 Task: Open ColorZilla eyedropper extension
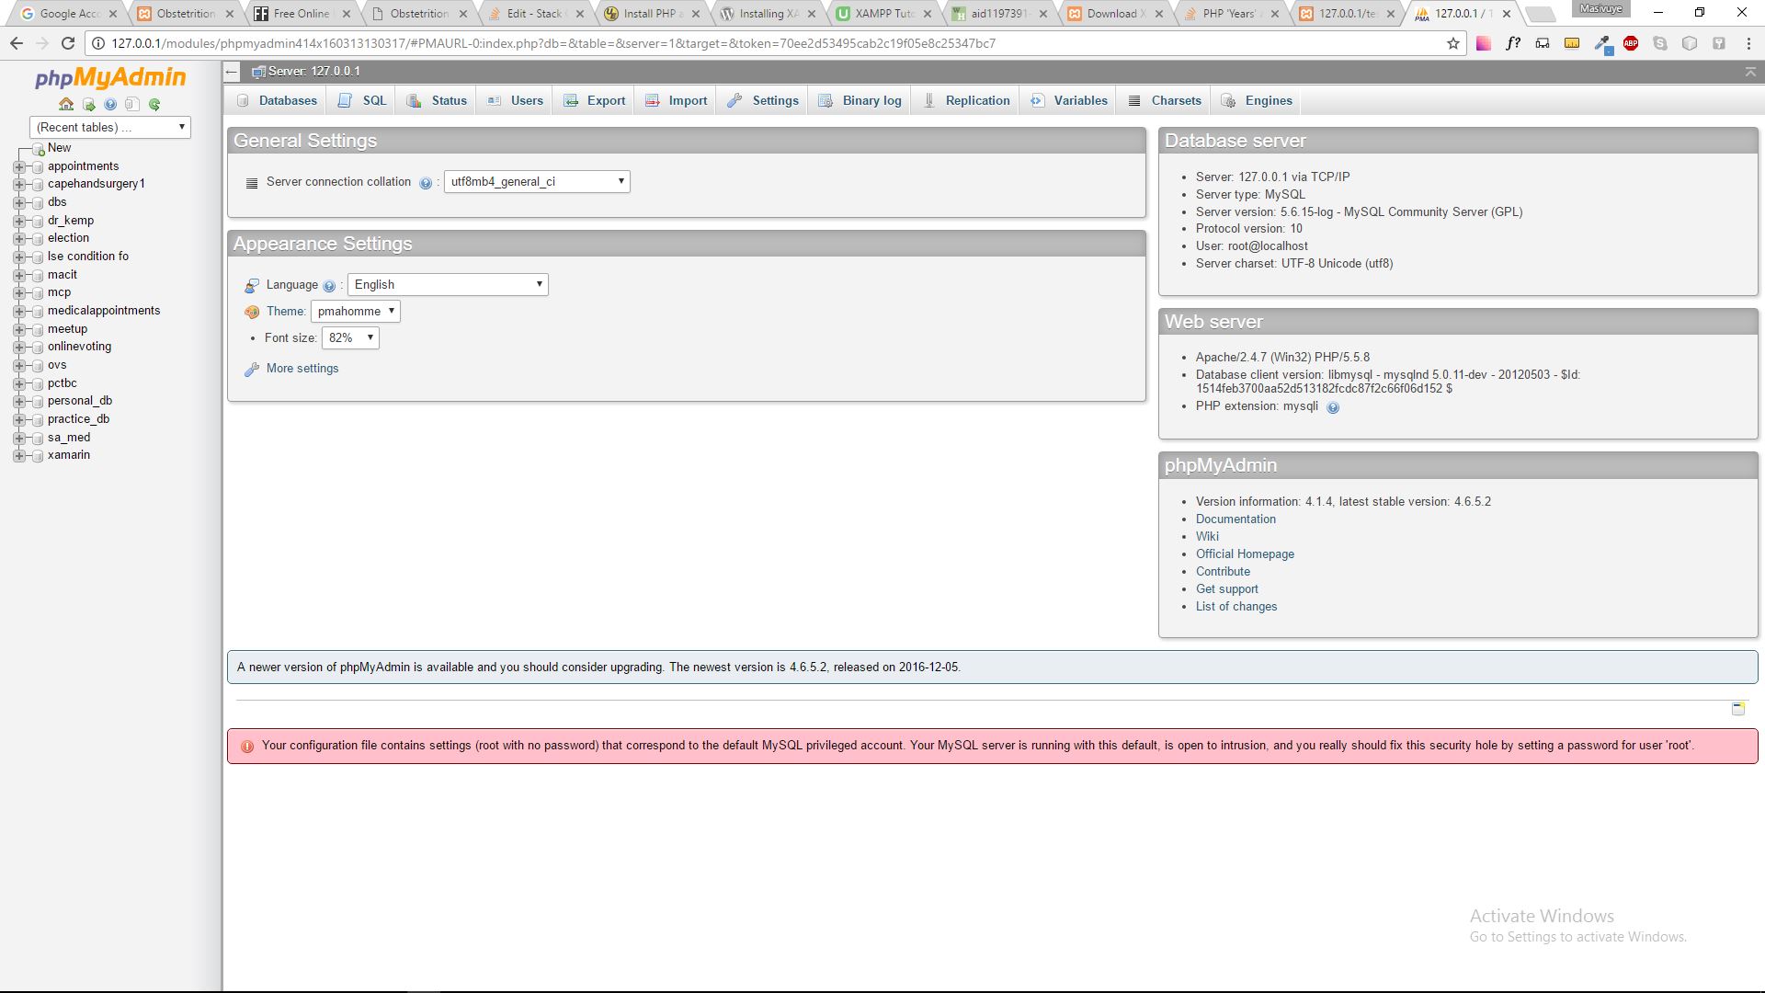(x=1602, y=43)
